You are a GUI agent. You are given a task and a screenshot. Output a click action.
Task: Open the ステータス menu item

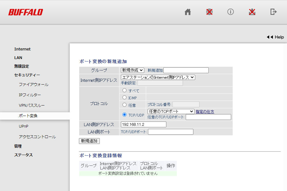click(23, 155)
